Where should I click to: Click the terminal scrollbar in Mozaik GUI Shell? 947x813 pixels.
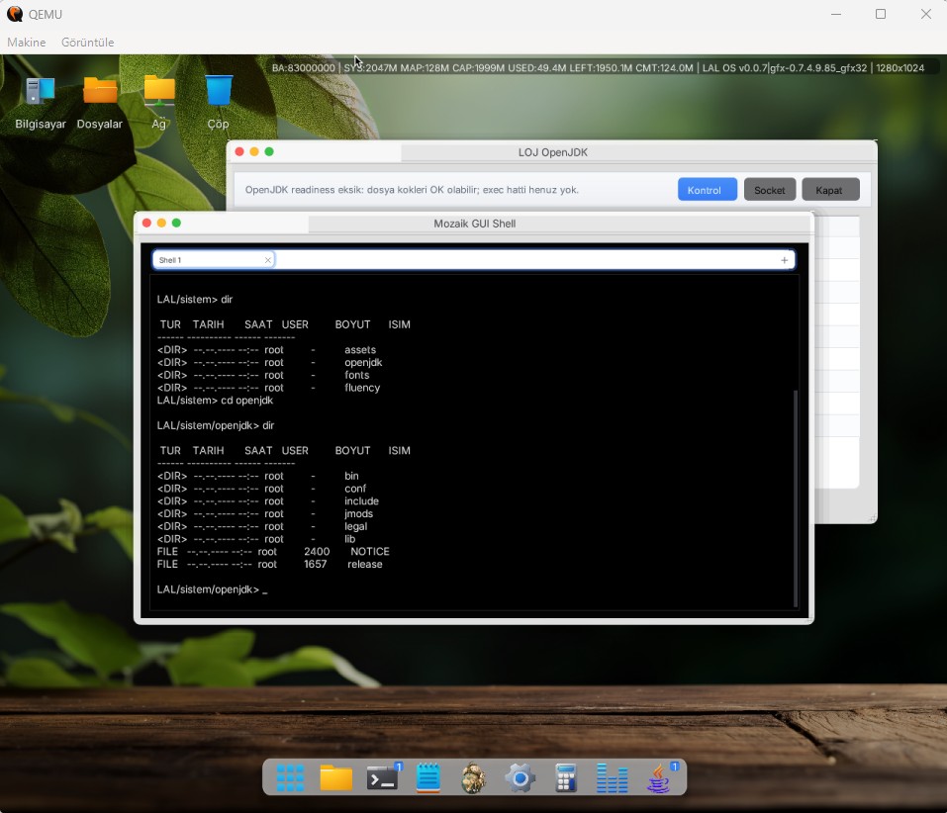pos(796,498)
